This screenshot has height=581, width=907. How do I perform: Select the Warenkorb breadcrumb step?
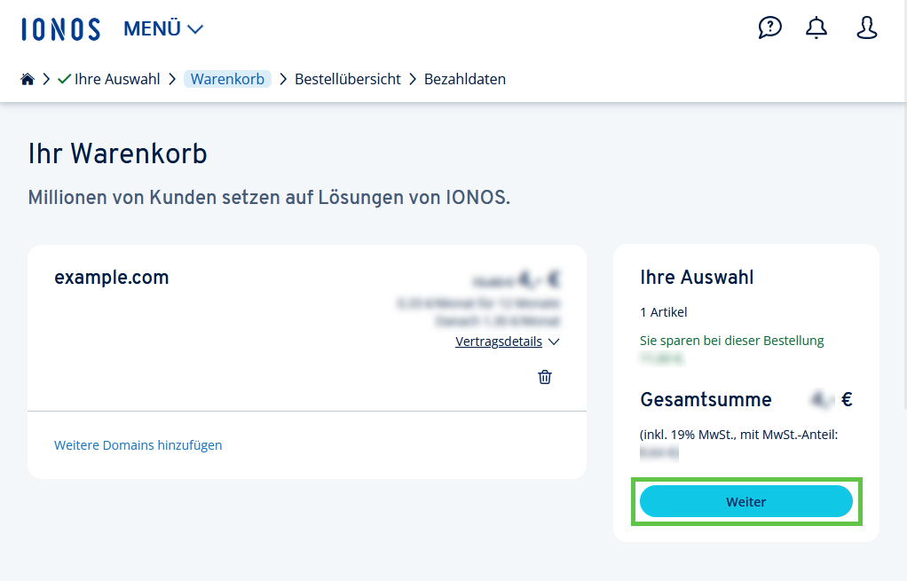(x=227, y=79)
